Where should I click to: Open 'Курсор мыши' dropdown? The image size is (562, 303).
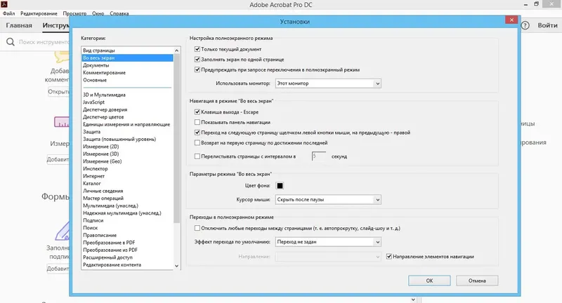(x=328, y=200)
